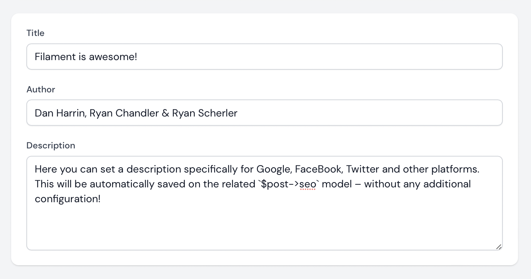Image resolution: width=531 pixels, height=279 pixels.
Task: Click the word "configuration!" in the description
Action: (68, 199)
